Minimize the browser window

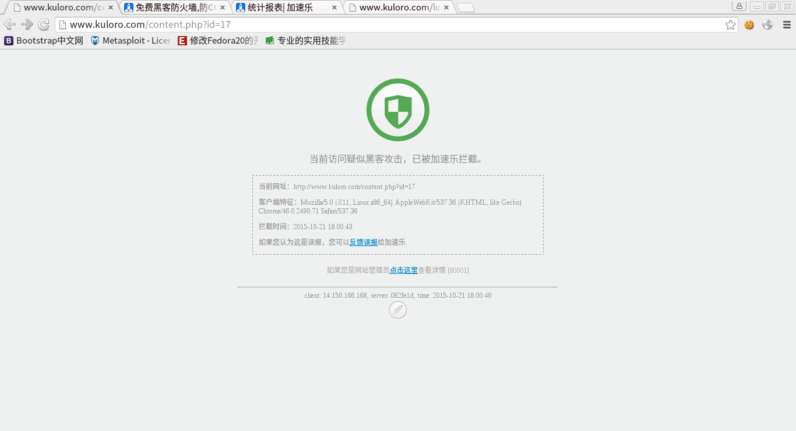point(756,6)
